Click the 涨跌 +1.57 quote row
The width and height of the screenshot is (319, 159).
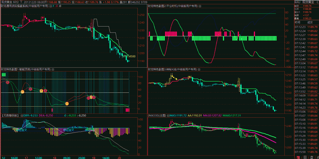(306, 15)
